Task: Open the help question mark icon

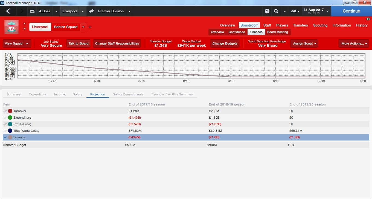Action: (x=267, y=11)
